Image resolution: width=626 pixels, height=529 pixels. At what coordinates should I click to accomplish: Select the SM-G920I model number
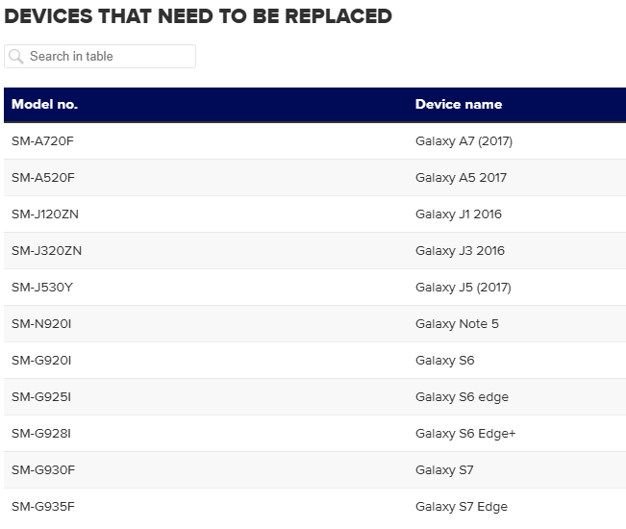41,361
